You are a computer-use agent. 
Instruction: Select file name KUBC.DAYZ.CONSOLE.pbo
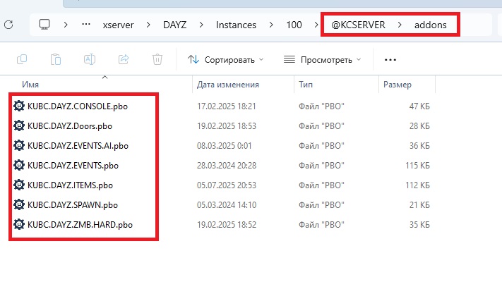point(78,106)
